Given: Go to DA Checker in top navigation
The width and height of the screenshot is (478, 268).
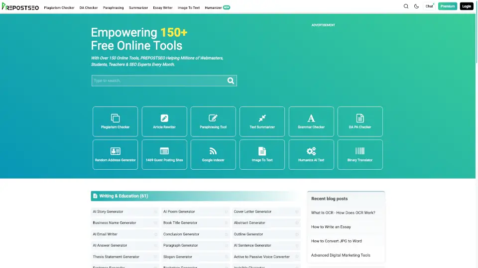Looking at the screenshot, I should 89,7.
